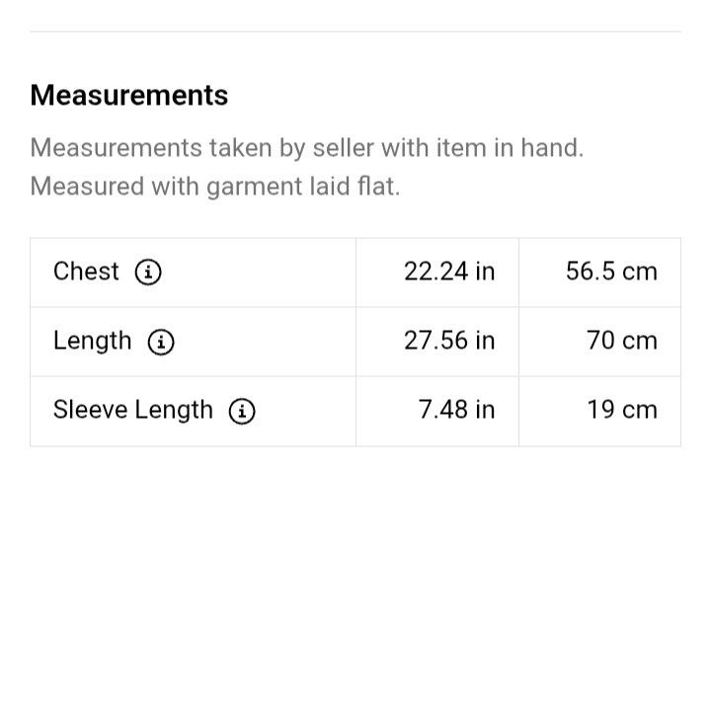711x711 pixels.
Task: Show the Sleeve Length info tooltip icon
Action: [242, 411]
